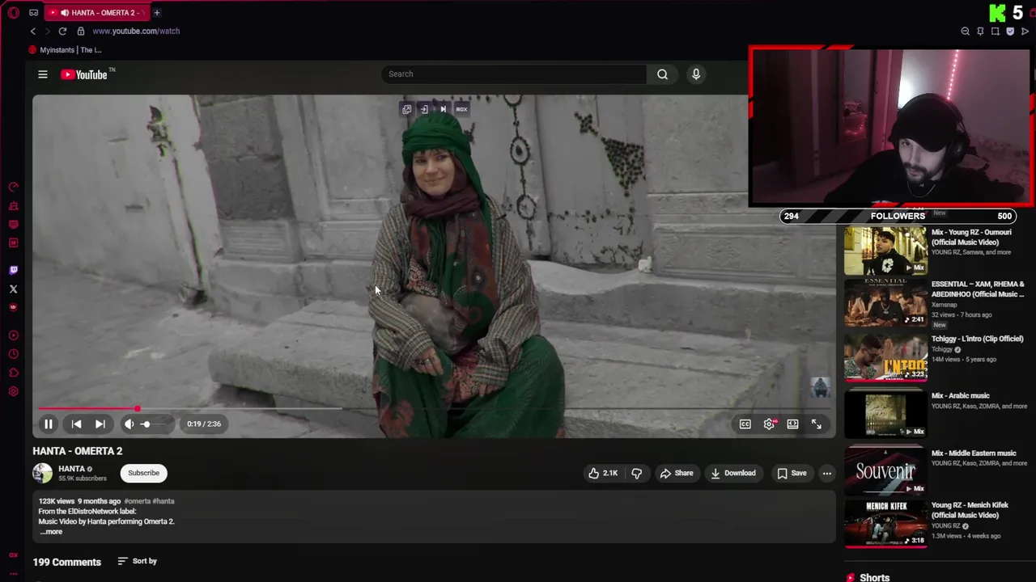Open Tchiggy - L'intro clip thumbnail
This screenshot has height=582, width=1036.
[x=885, y=359]
